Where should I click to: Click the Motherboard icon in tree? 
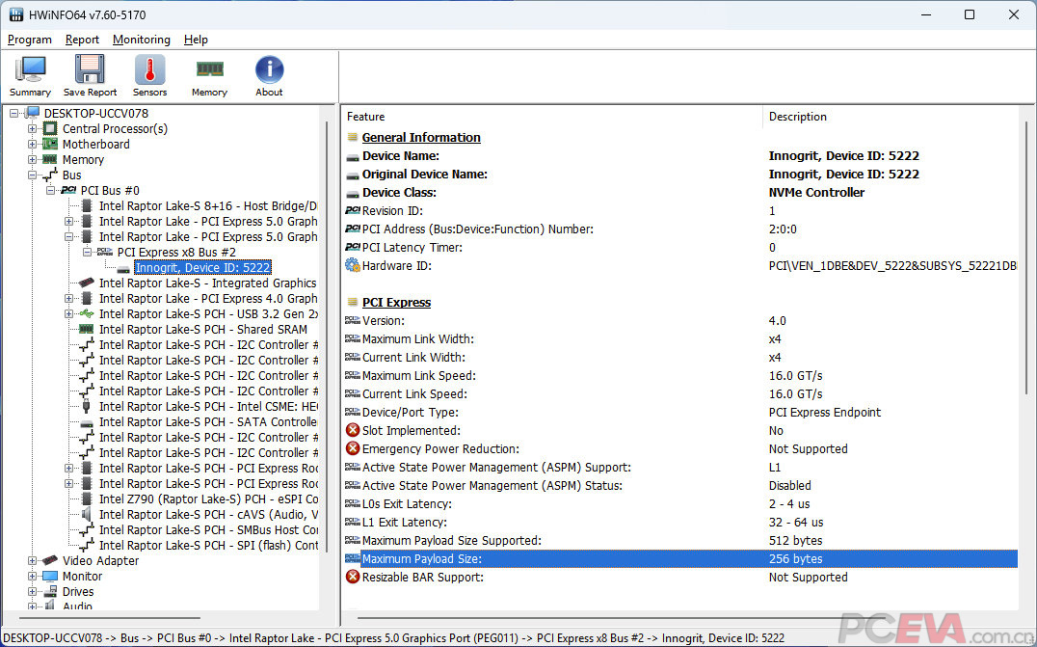pos(50,145)
